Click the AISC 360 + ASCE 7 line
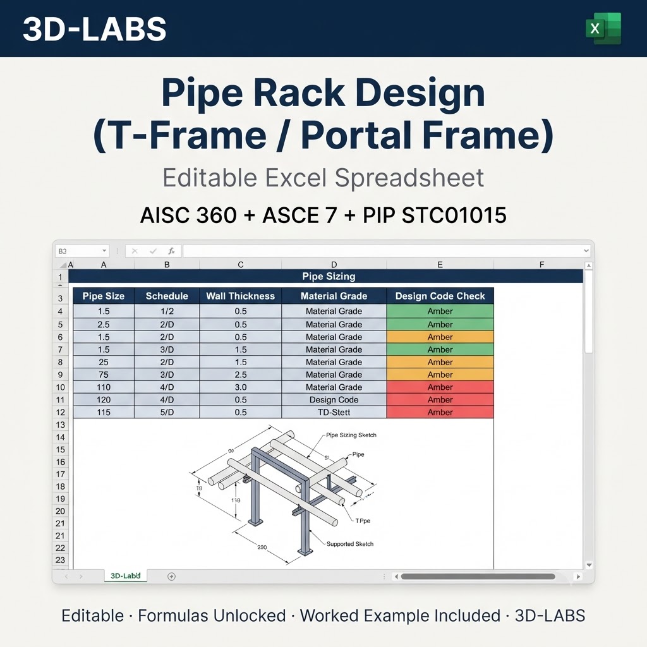This screenshot has width=647, height=647. (x=323, y=215)
